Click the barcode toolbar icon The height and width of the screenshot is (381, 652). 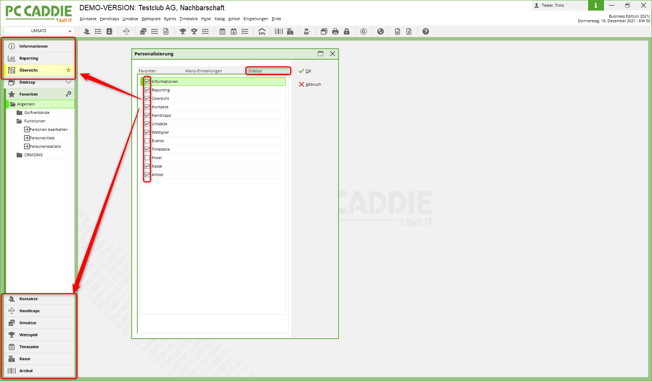click(x=279, y=31)
